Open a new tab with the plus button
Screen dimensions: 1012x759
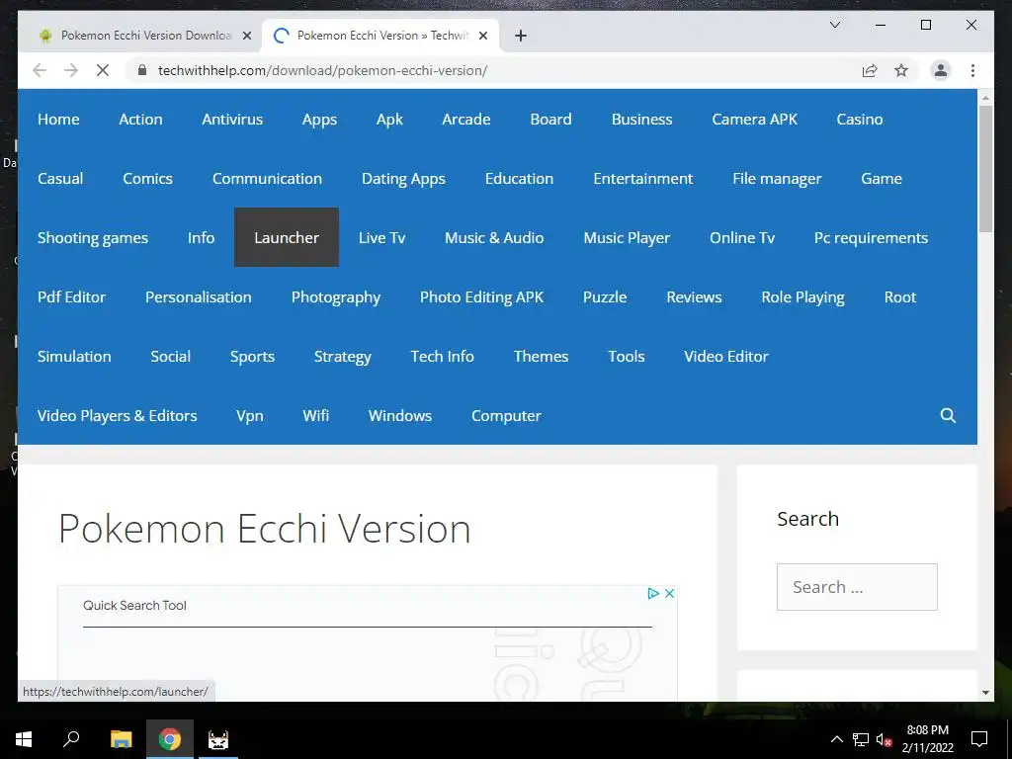[521, 36]
